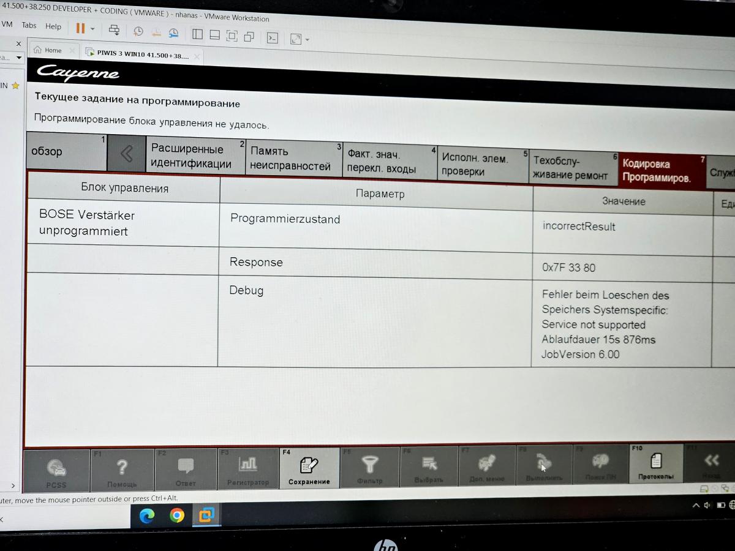Open the VMware Help menu
735x551 pixels.
point(53,26)
